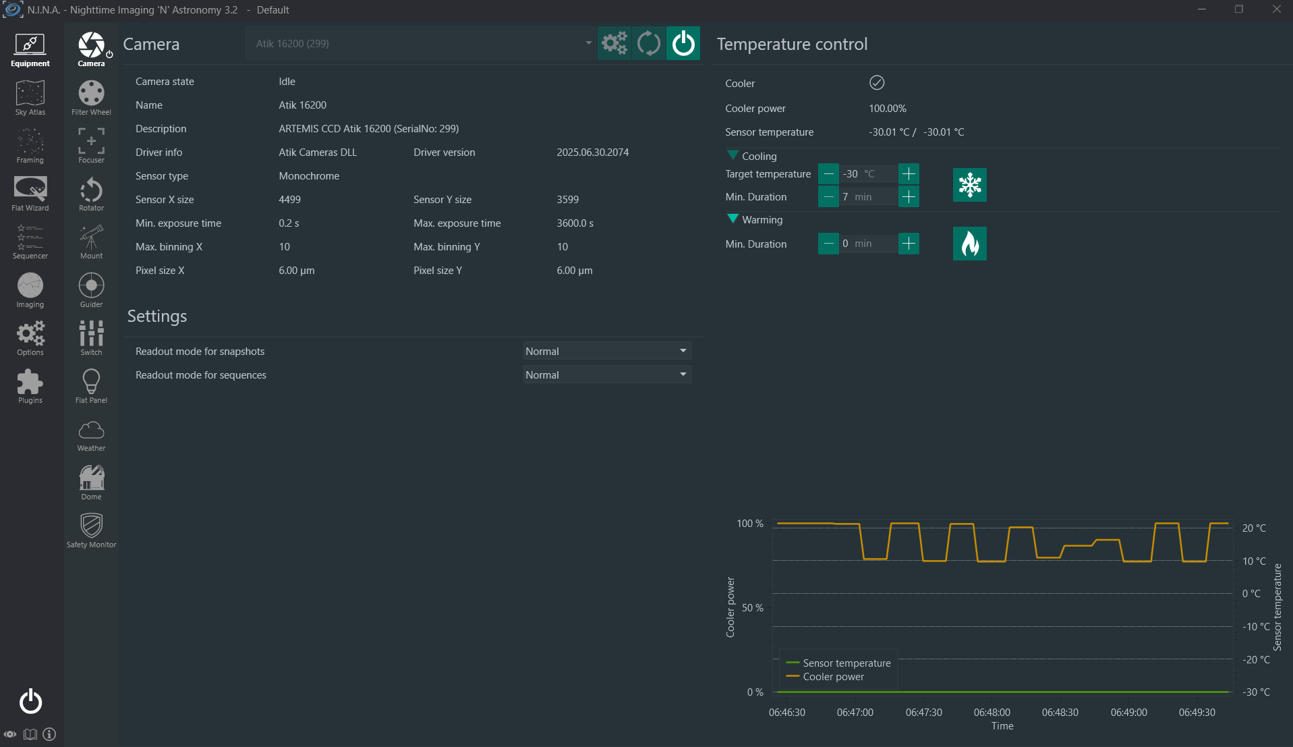
Task: Open the Atik 16200 camera selection dropdown
Action: (421, 43)
